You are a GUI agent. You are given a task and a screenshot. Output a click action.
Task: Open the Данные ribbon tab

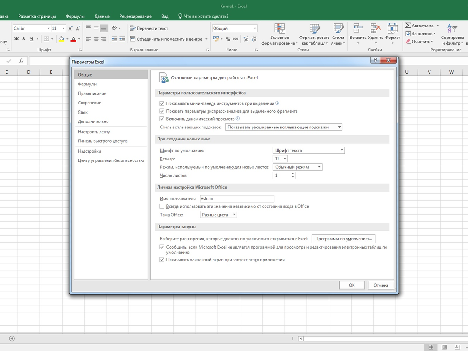coord(102,16)
